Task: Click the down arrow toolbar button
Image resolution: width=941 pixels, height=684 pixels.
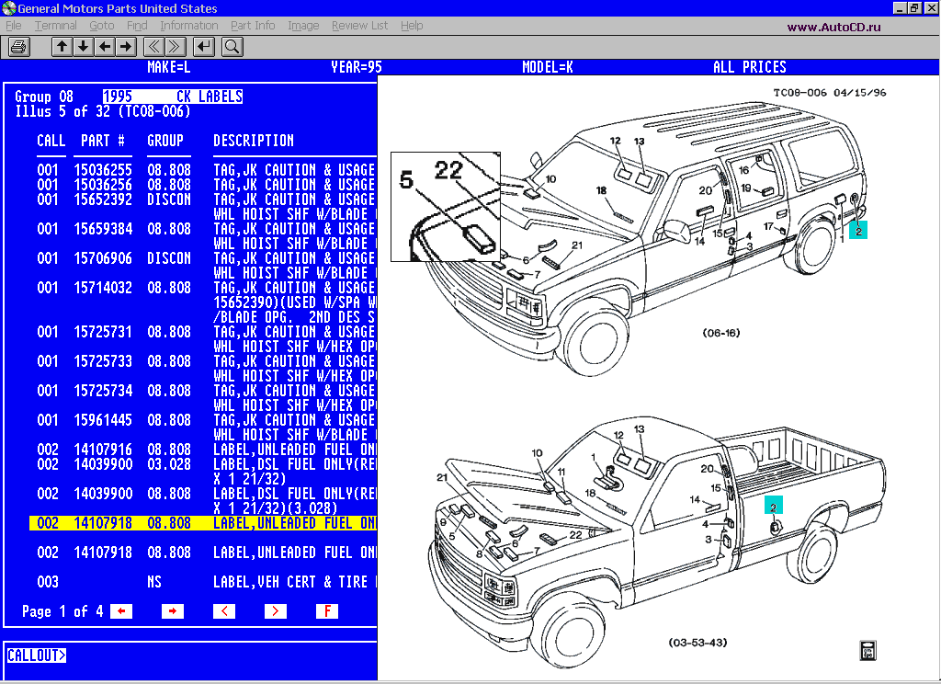Action: pyautogui.click(x=83, y=46)
